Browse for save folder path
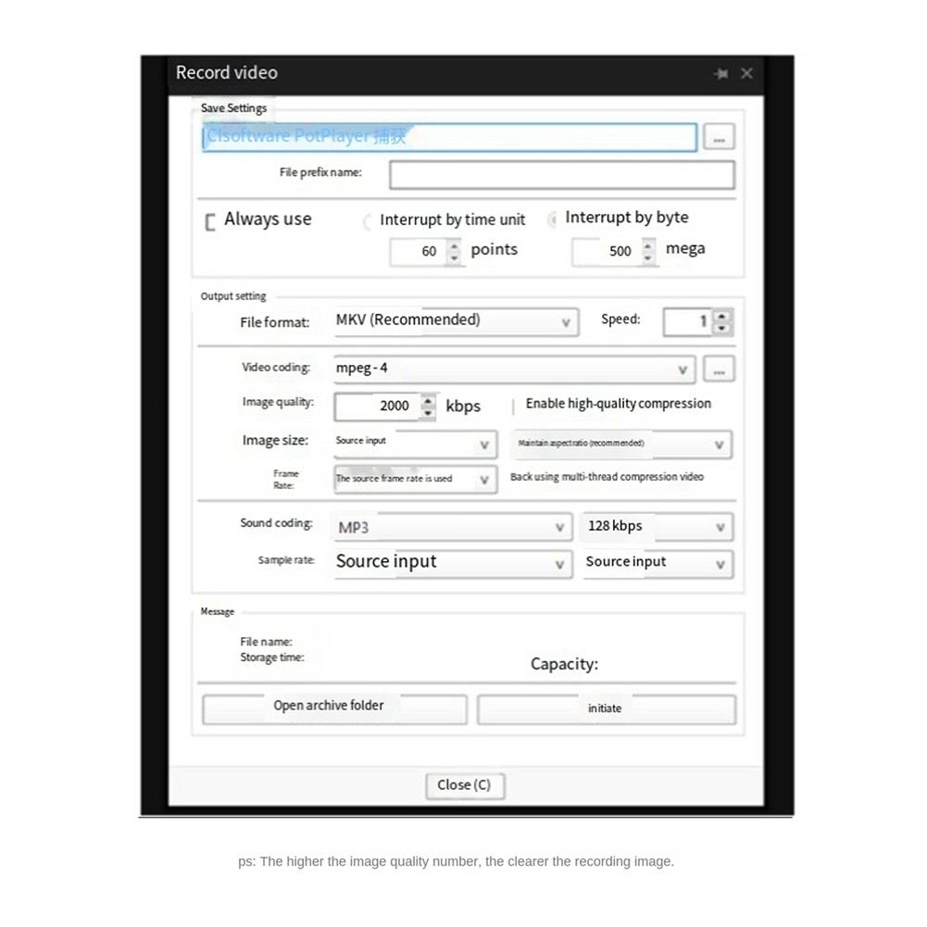The height and width of the screenshot is (927, 927). click(x=719, y=137)
